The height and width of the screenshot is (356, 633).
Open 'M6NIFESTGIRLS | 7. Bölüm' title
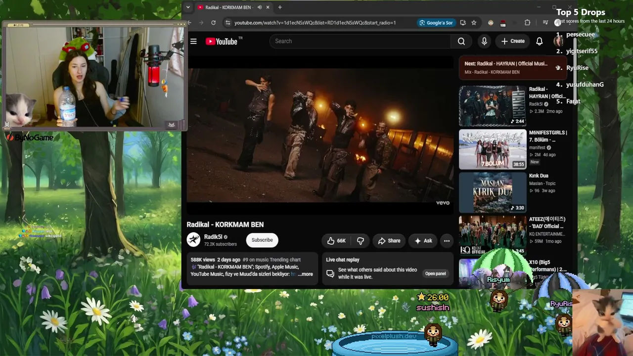[x=548, y=136]
